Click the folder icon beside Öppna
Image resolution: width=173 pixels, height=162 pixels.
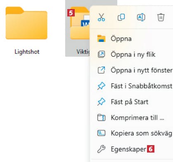coord(101,39)
